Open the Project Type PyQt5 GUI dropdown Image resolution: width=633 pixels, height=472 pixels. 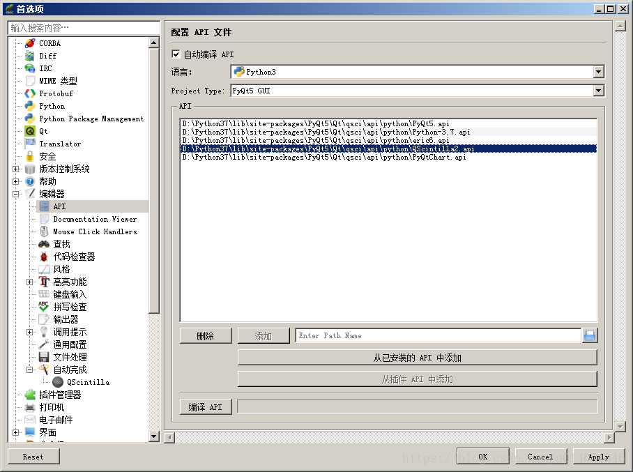tap(598, 91)
